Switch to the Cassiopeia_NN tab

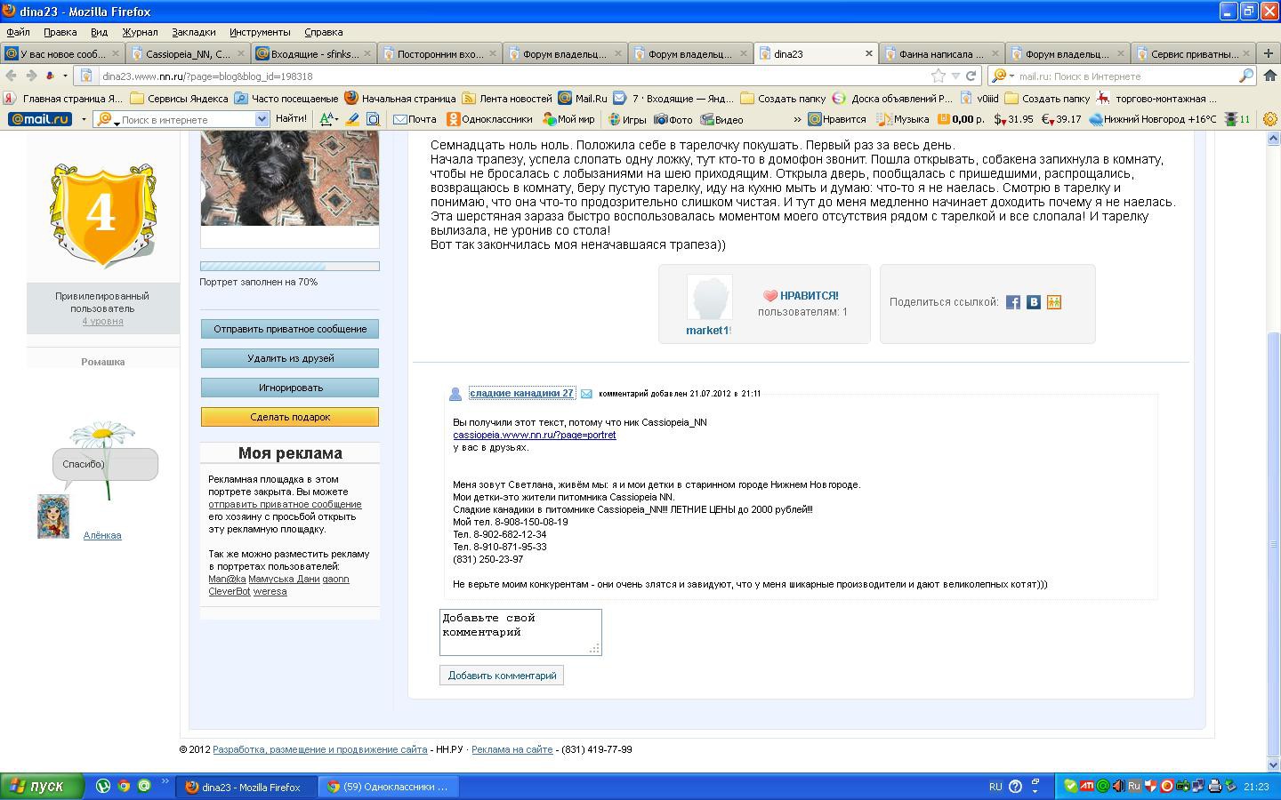[188, 54]
